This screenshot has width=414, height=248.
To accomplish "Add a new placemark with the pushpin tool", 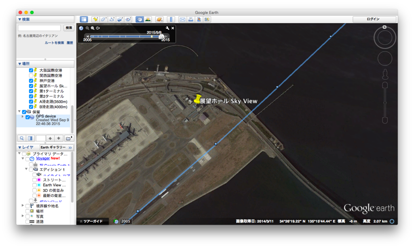I will [x=95, y=19].
